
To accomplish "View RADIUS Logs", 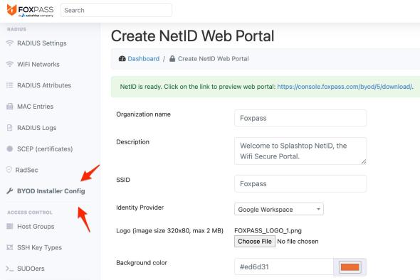I will click(37, 128).
